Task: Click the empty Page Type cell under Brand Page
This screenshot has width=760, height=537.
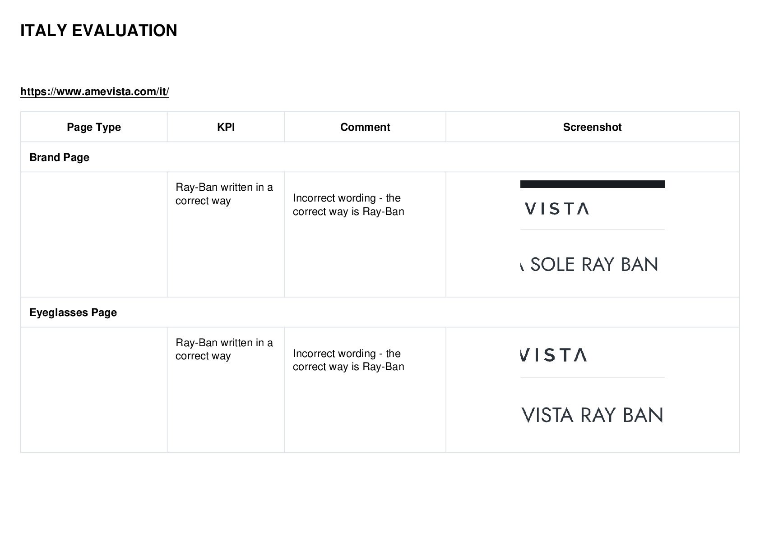Action: (94, 234)
